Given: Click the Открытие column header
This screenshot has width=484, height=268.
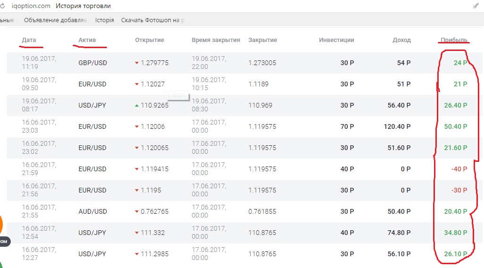Looking at the screenshot, I should 150,40.
